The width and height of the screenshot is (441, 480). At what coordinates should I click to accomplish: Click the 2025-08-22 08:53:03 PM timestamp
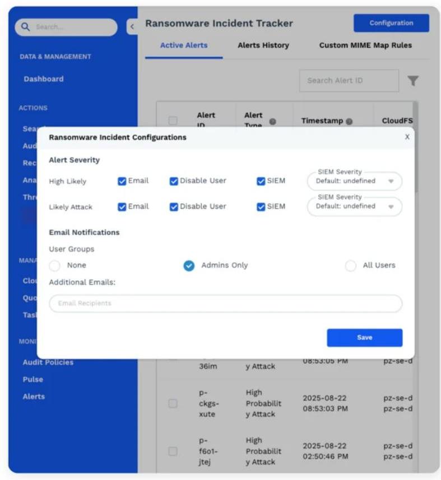pyautogui.click(x=325, y=404)
